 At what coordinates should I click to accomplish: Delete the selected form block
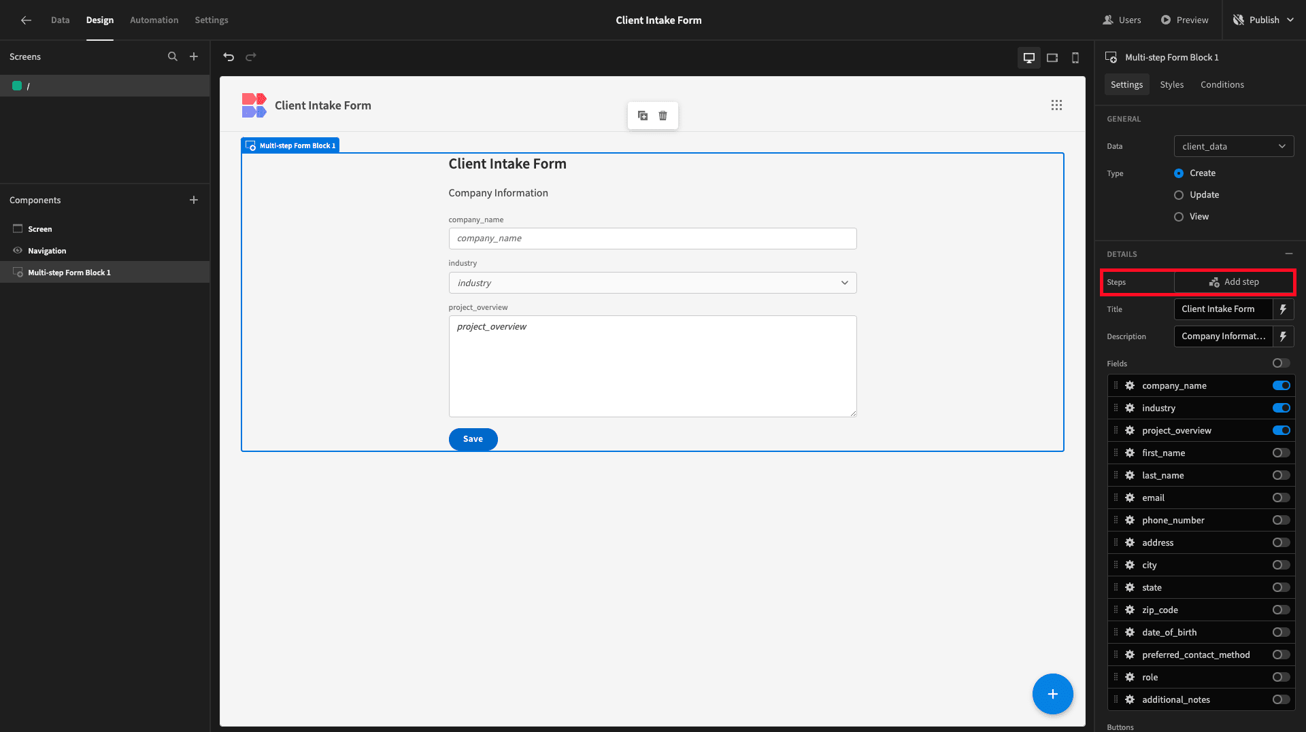663,116
